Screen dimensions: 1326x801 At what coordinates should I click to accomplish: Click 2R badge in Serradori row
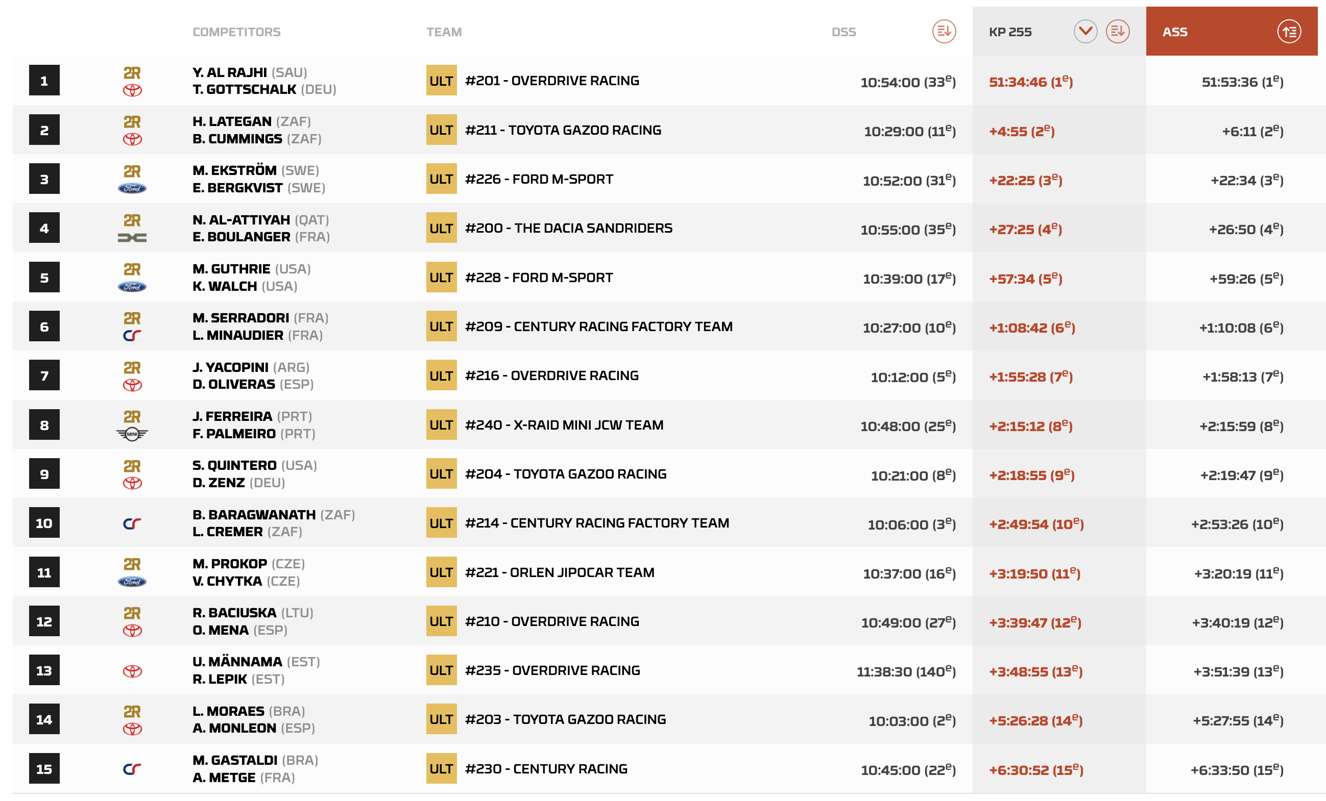pyautogui.click(x=132, y=318)
